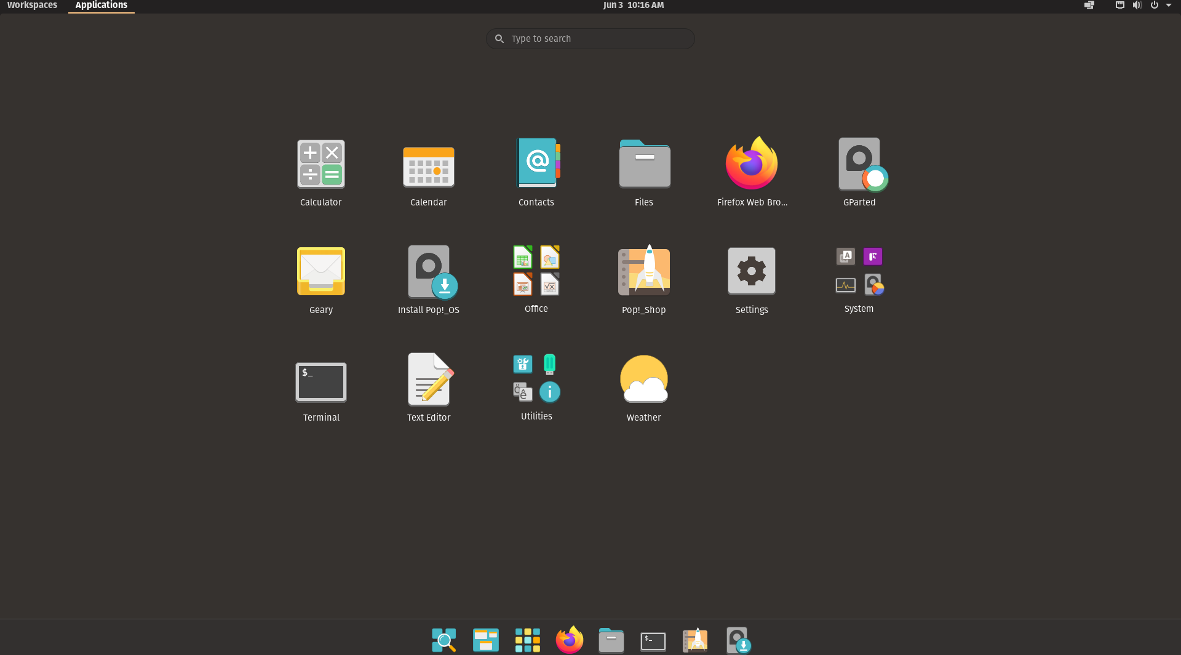Launch Firefox Web Browser from the grid

pyautogui.click(x=752, y=163)
